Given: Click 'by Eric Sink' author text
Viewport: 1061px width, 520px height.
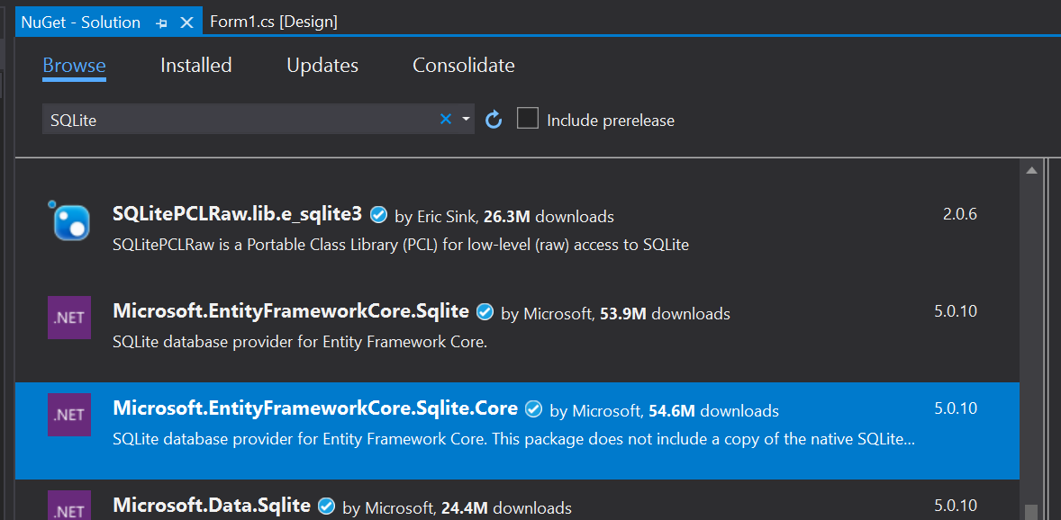Looking at the screenshot, I should (437, 217).
